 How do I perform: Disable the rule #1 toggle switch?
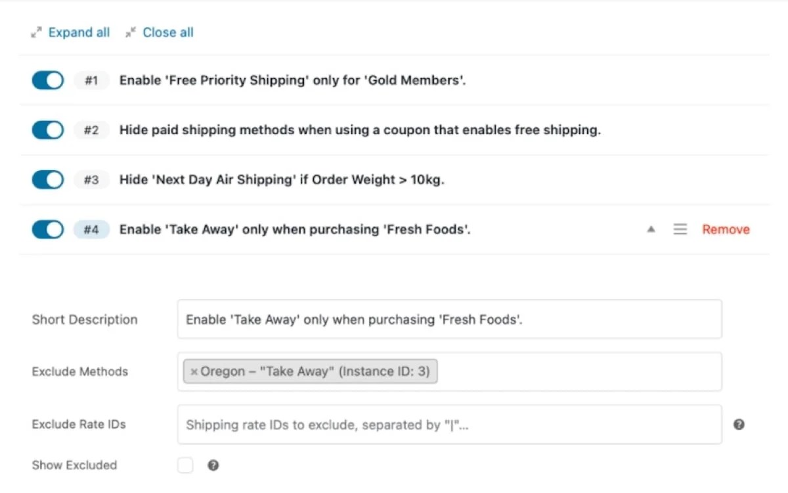[47, 80]
